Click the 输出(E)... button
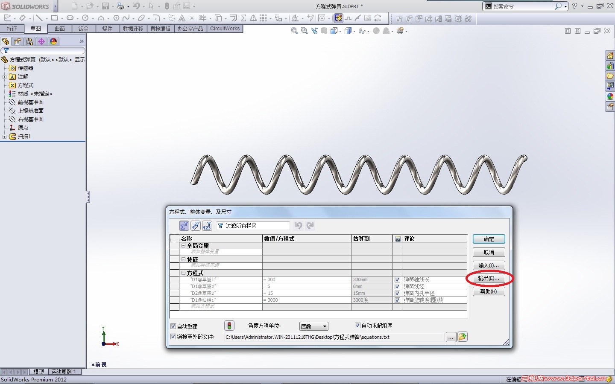The image size is (615, 384). pyautogui.click(x=489, y=278)
